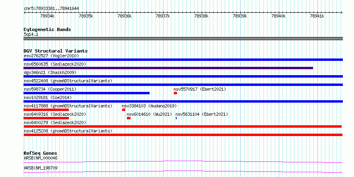
Task: Open nsv6400279 (Sedlazeck2020) label
Action: coord(55,123)
